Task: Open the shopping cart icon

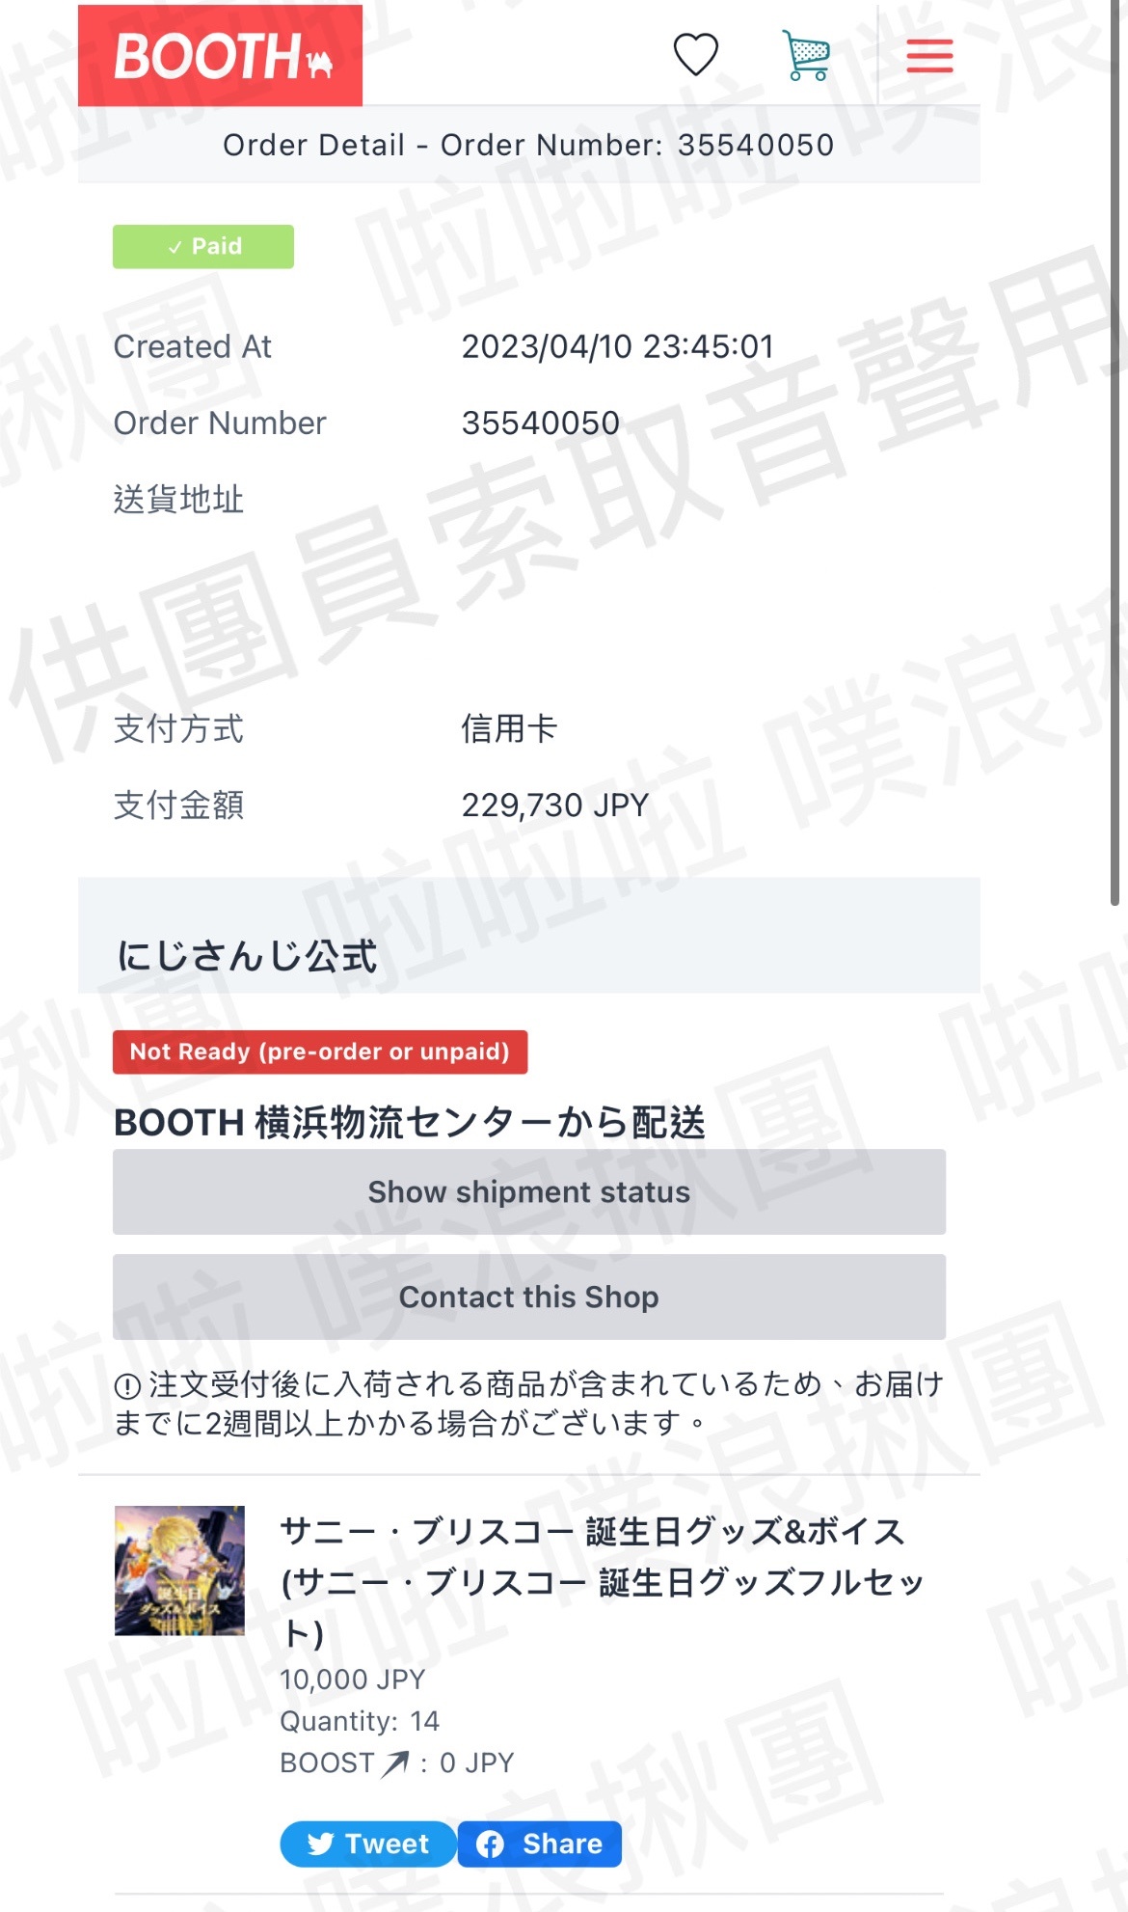Action: [806, 55]
